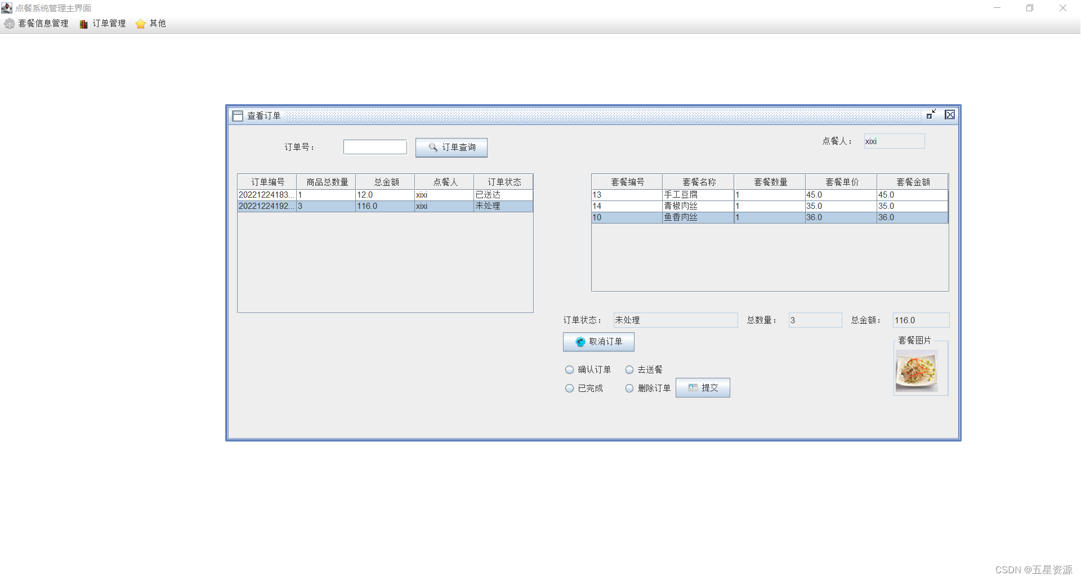Click the 套餐金额 column header
1081x580 pixels.
[x=913, y=182]
